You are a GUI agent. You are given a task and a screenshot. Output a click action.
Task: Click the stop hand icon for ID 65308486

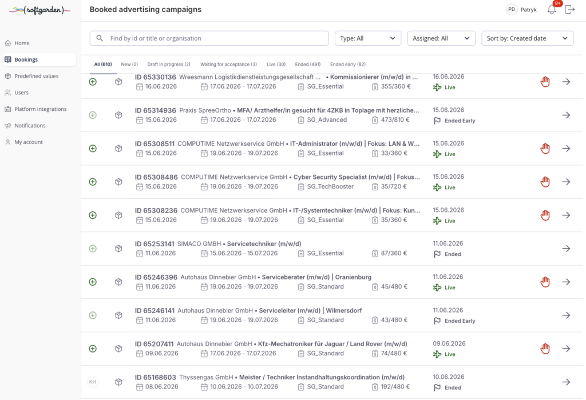[x=545, y=182]
